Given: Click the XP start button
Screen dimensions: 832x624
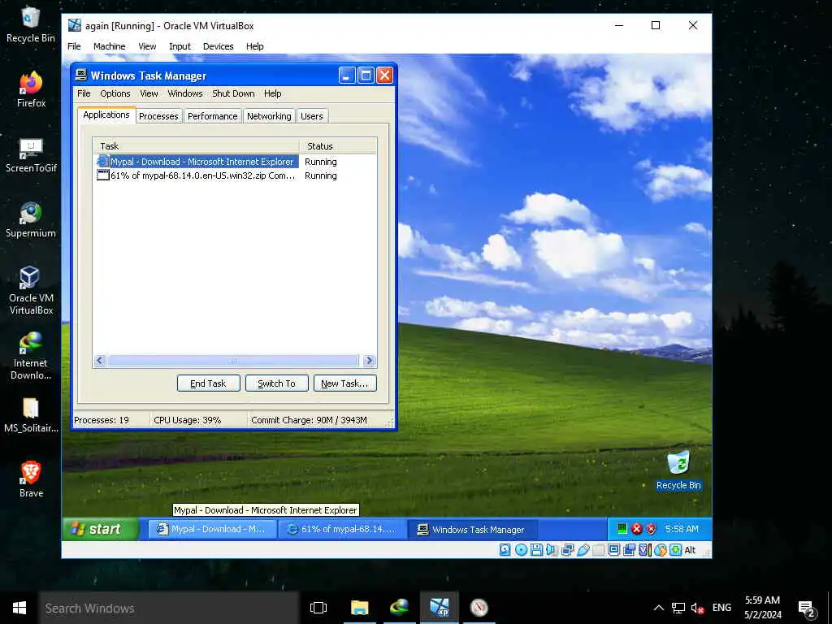Looking at the screenshot, I should (x=100, y=529).
